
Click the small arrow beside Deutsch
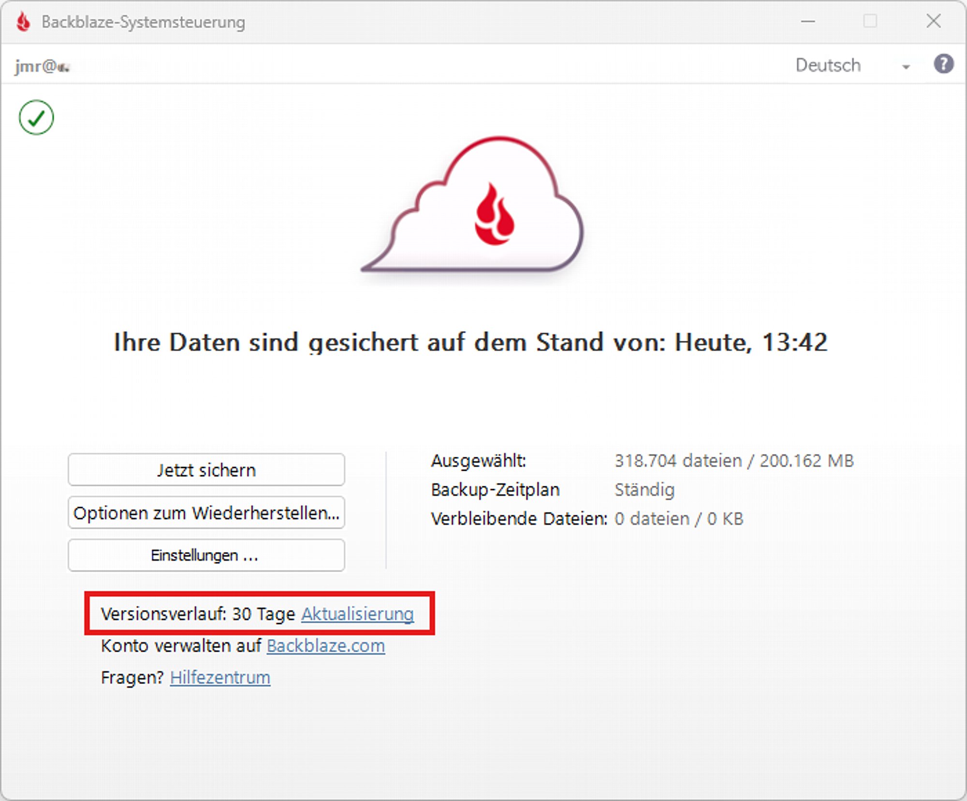pyautogui.click(x=906, y=67)
